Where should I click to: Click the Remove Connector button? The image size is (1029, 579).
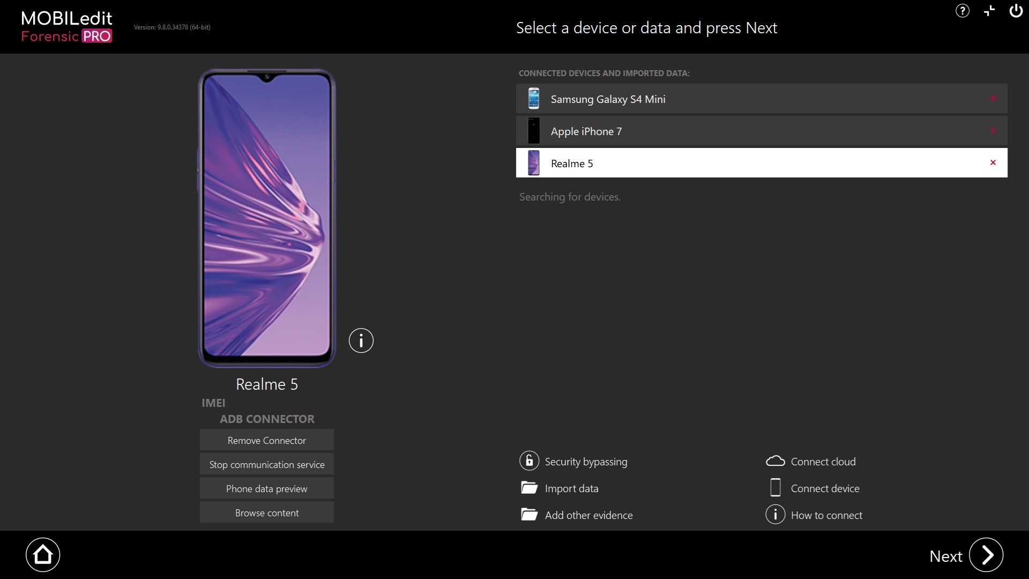[267, 440]
